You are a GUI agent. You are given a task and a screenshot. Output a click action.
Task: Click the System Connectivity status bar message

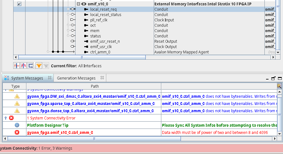(x=36, y=148)
